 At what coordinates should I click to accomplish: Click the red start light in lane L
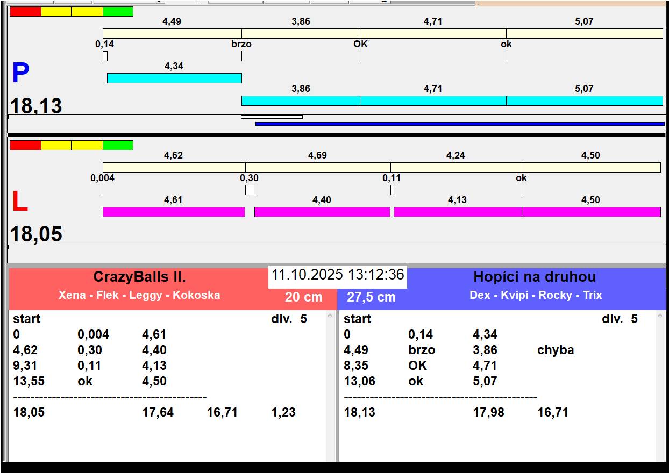[25, 145]
